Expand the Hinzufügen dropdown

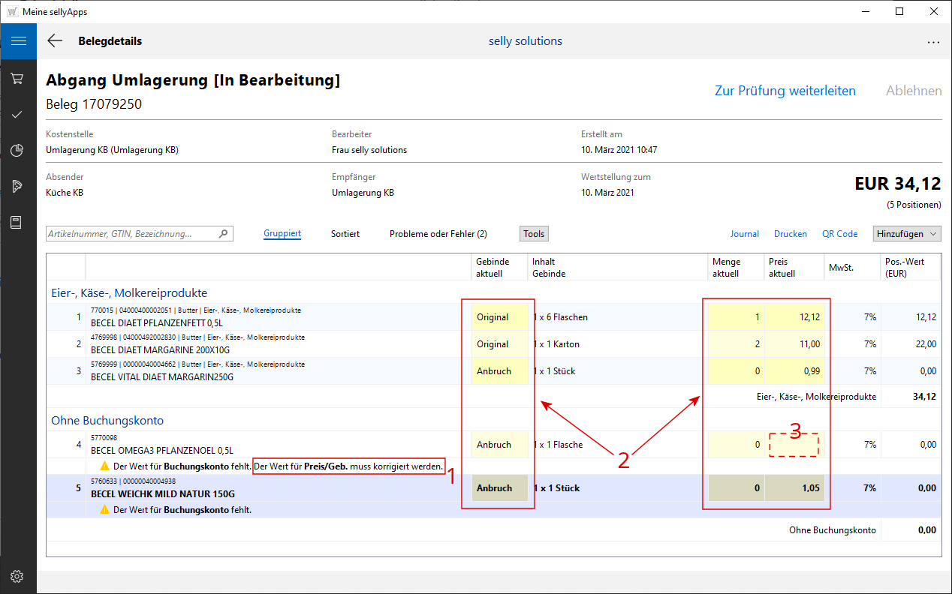click(907, 234)
